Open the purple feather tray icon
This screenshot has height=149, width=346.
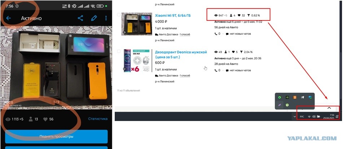(280, 105)
